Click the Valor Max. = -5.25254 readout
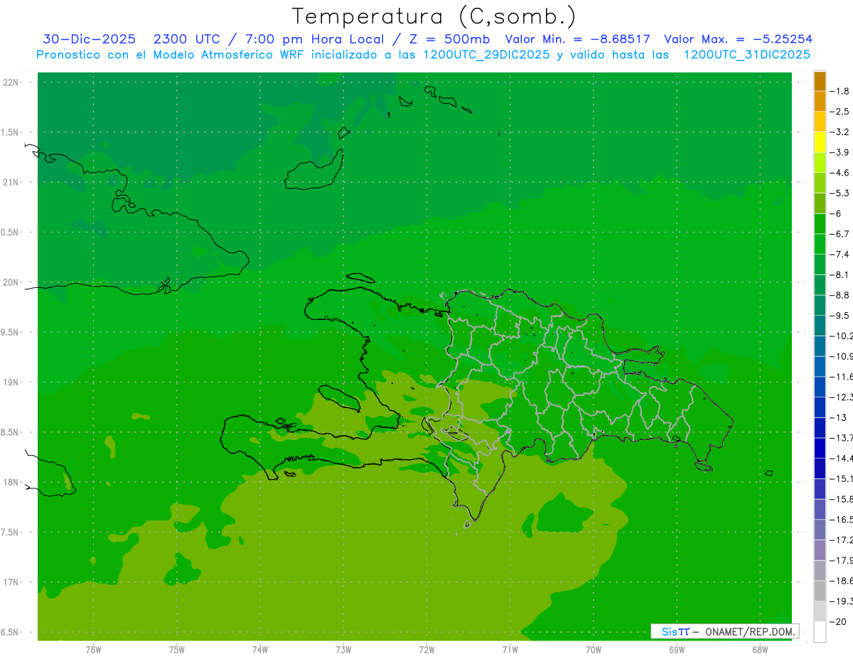The image size is (853, 659). coord(738,39)
